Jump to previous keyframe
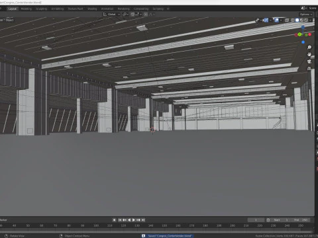Image resolution: width=318 pixels, height=238 pixels. pos(125,220)
